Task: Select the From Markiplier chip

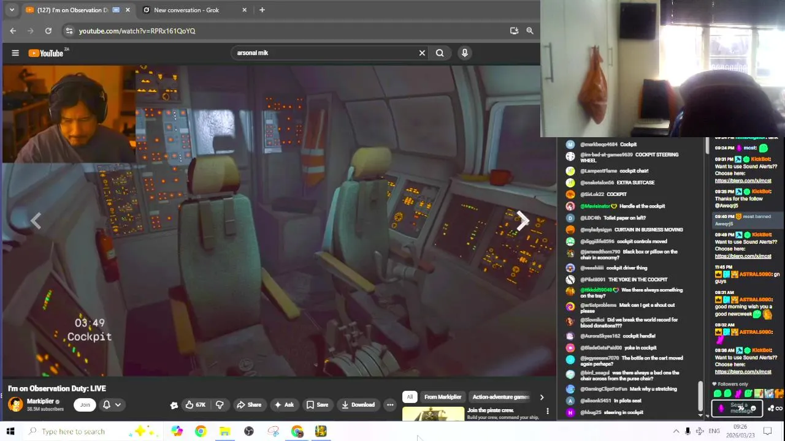Action: (443, 397)
